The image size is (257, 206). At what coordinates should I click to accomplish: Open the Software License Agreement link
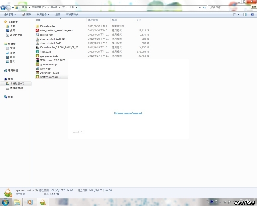tap(128, 113)
